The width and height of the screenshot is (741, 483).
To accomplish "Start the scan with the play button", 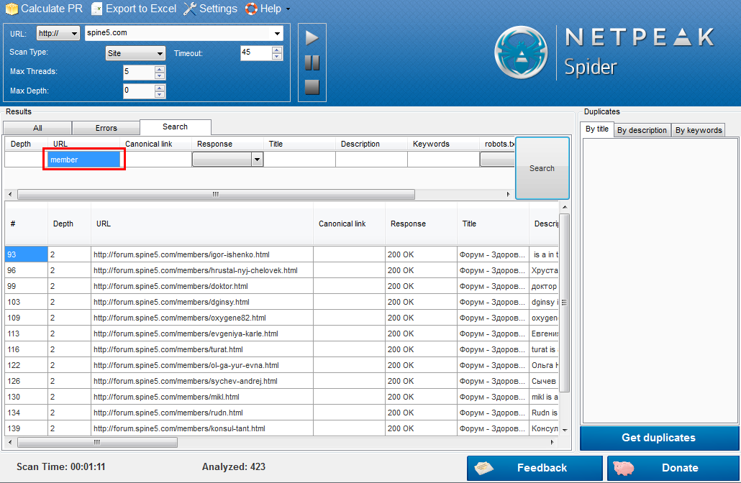I will tap(312, 38).
